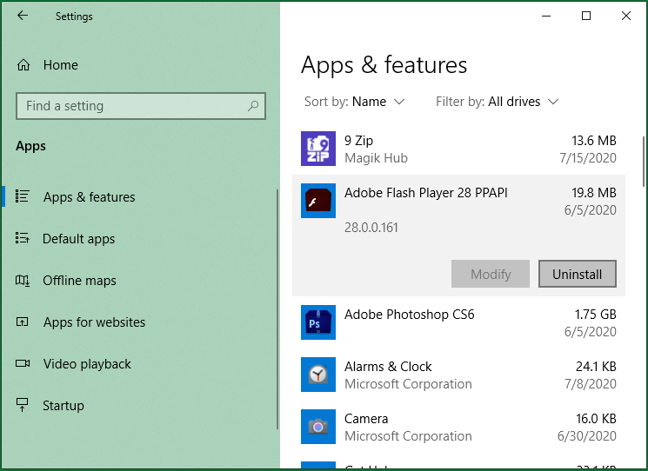Click the search magnifier icon
This screenshot has width=648, height=471.
tap(253, 106)
